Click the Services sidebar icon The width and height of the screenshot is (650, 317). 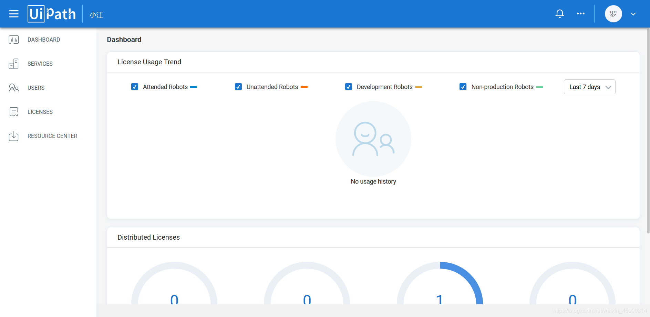click(x=14, y=64)
